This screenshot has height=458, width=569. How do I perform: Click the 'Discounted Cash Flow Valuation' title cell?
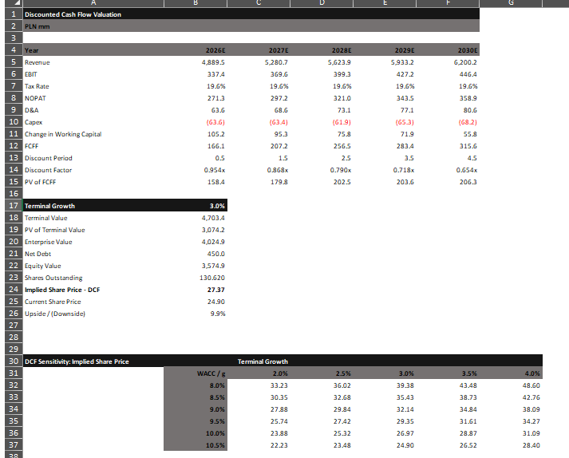pos(73,14)
